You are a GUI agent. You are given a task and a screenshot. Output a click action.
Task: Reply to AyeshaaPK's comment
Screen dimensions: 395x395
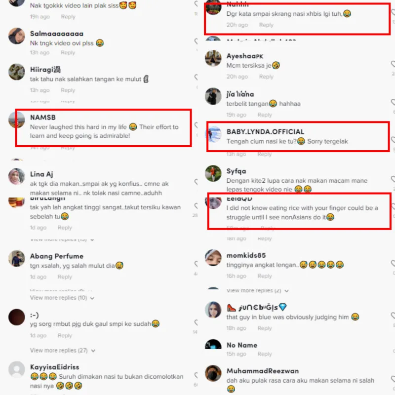pyautogui.click(x=266, y=77)
